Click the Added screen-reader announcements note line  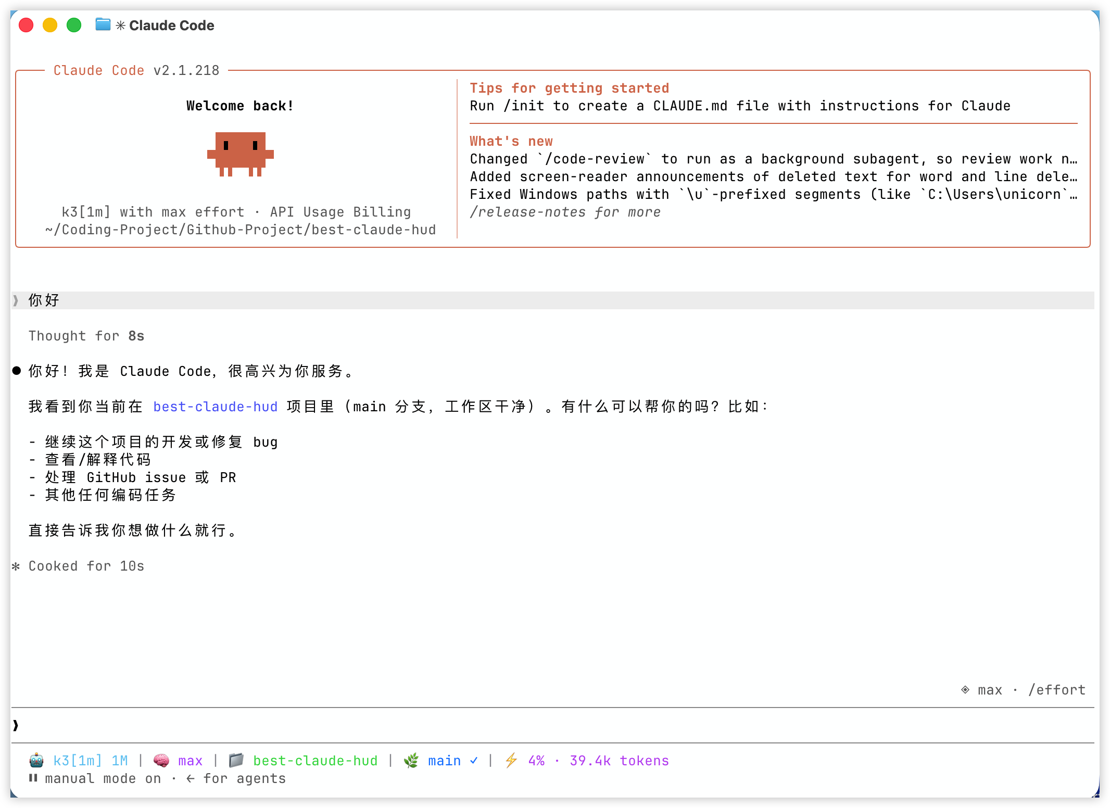(774, 176)
